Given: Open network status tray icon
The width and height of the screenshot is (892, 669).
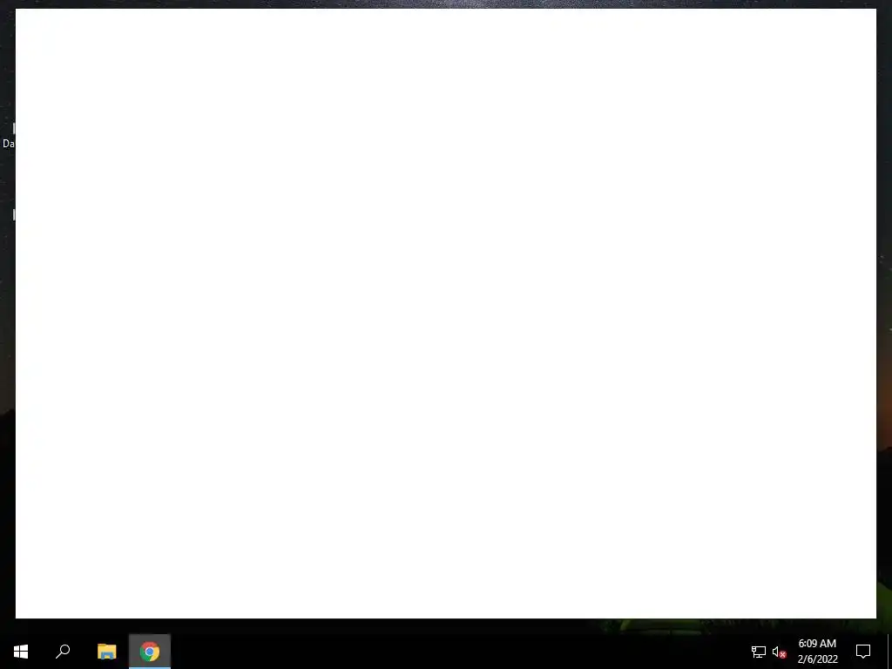Looking at the screenshot, I should click(x=759, y=652).
